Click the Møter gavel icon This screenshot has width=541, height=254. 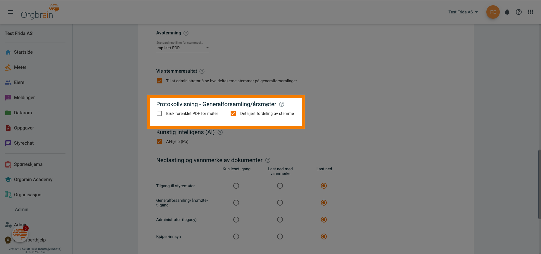pyautogui.click(x=8, y=67)
